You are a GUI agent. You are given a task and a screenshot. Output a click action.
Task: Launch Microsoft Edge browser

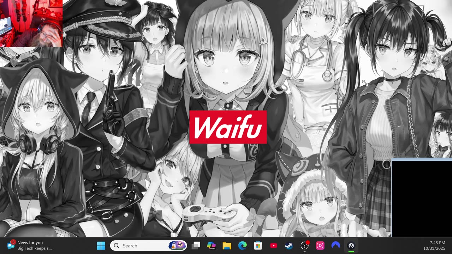point(242,246)
